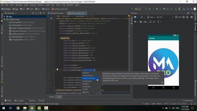This screenshot has width=197, height=111.
Task: Toggle the Captures tool window tab
Action: (x=2, y=30)
